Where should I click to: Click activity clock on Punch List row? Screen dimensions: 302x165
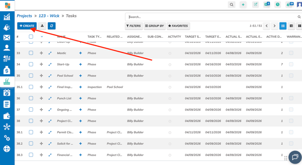(170, 98)
